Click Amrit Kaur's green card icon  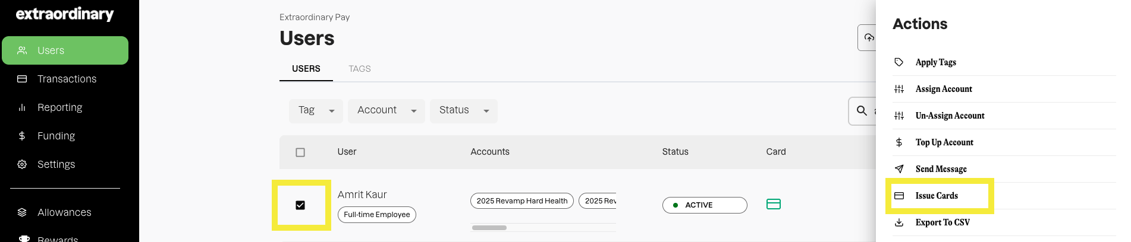[x=774, y=204]
